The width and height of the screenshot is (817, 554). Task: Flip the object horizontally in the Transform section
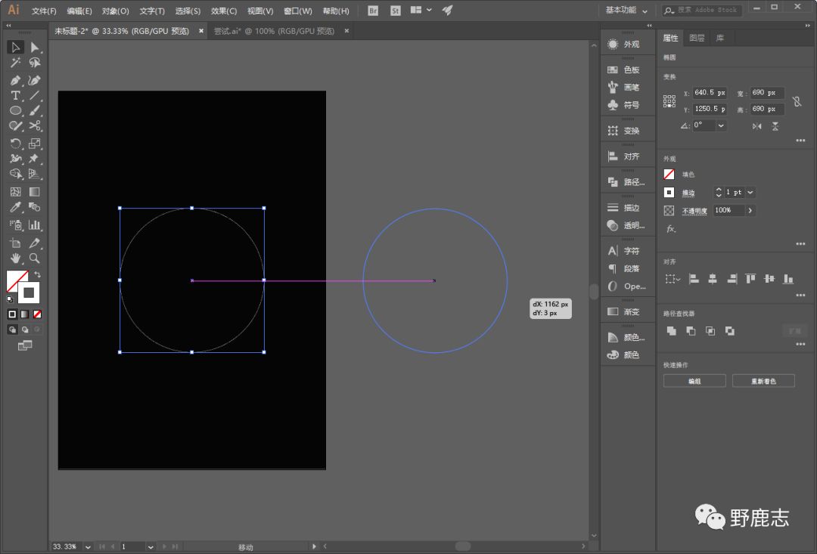757,126
